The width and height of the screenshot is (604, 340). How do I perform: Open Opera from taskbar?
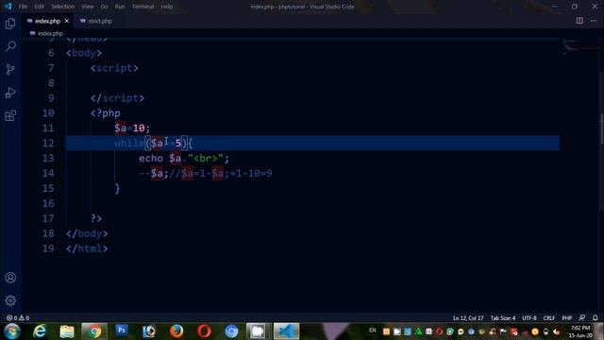[204, 331]
